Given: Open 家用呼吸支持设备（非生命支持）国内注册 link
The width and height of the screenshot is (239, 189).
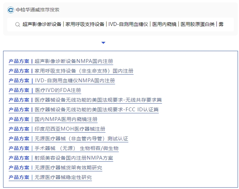Looking at the screenshot, I should pos(84,71).
